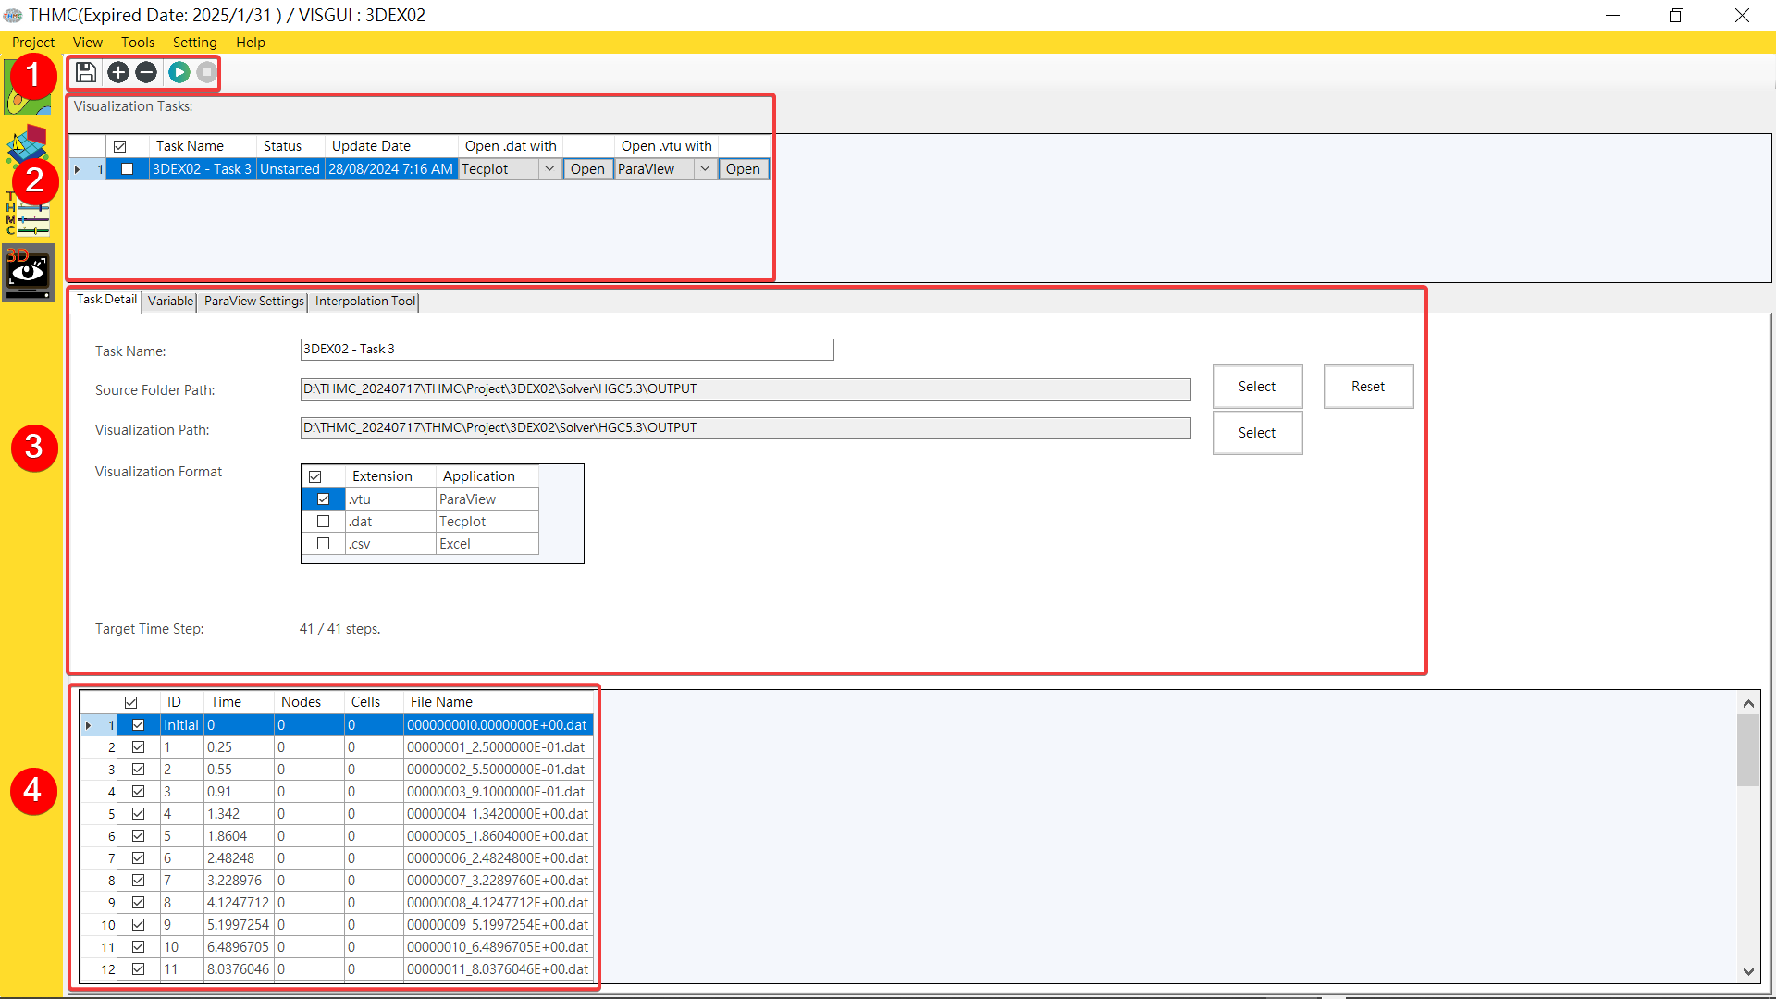The image size is (1776, 999).
Task: Open the Project menu
Action: click(33, 43)
